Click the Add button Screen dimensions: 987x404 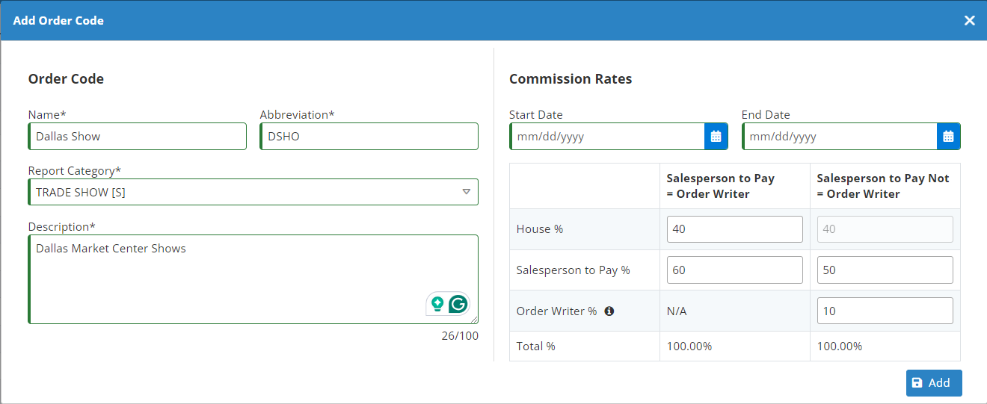pos(933,382)
